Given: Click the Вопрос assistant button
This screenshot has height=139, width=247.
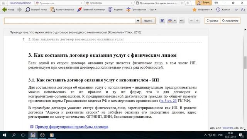Looking at the screenshot, I should click(x=203, y=3).
